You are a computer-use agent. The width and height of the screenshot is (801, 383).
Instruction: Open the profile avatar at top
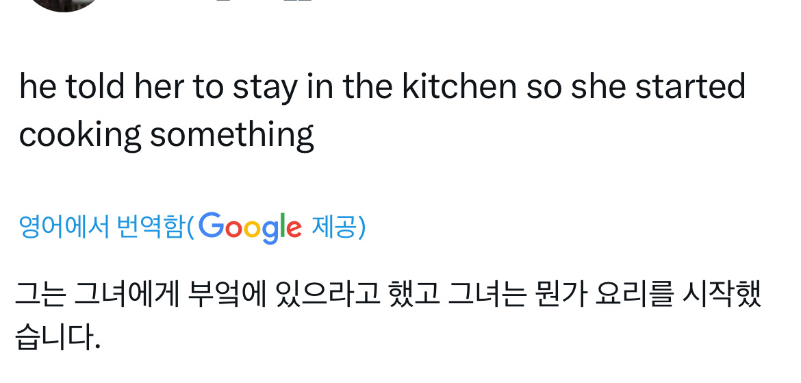[x=66, y=3]
